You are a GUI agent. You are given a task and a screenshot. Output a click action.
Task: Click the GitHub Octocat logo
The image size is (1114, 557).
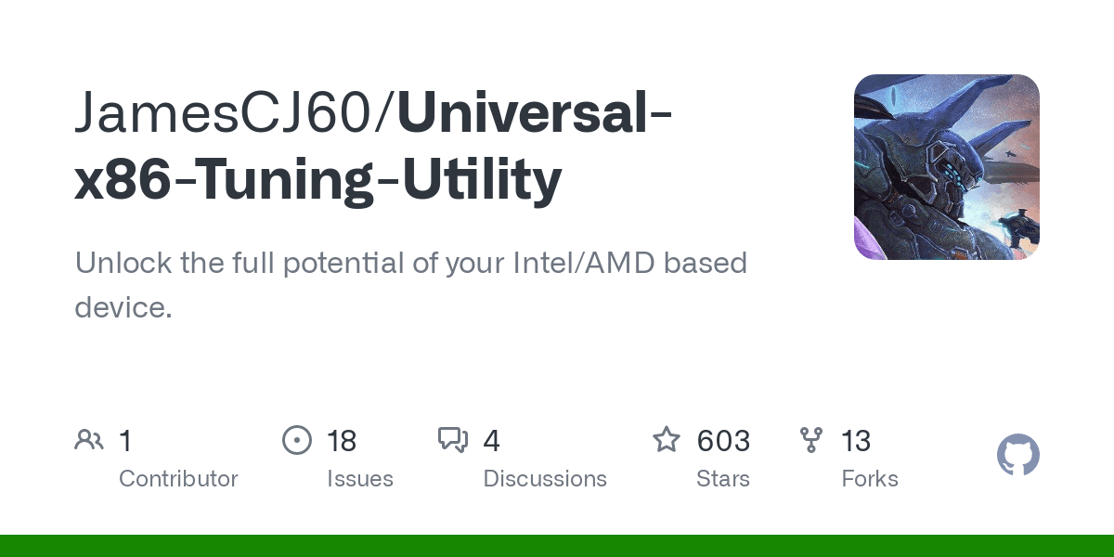point(1018,456)
